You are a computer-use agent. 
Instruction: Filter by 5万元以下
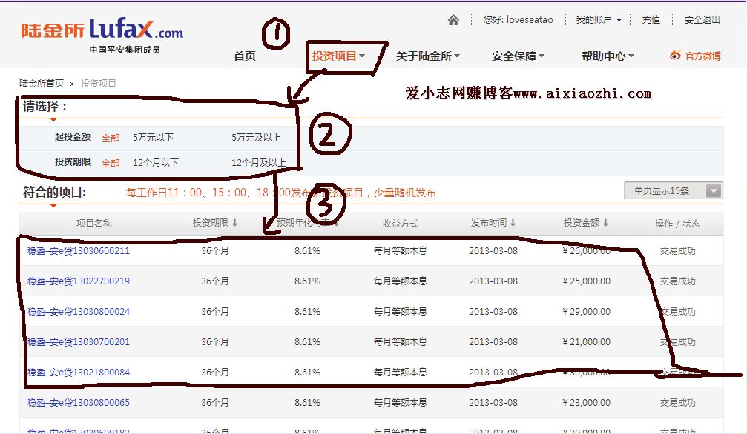pos(154,138)
